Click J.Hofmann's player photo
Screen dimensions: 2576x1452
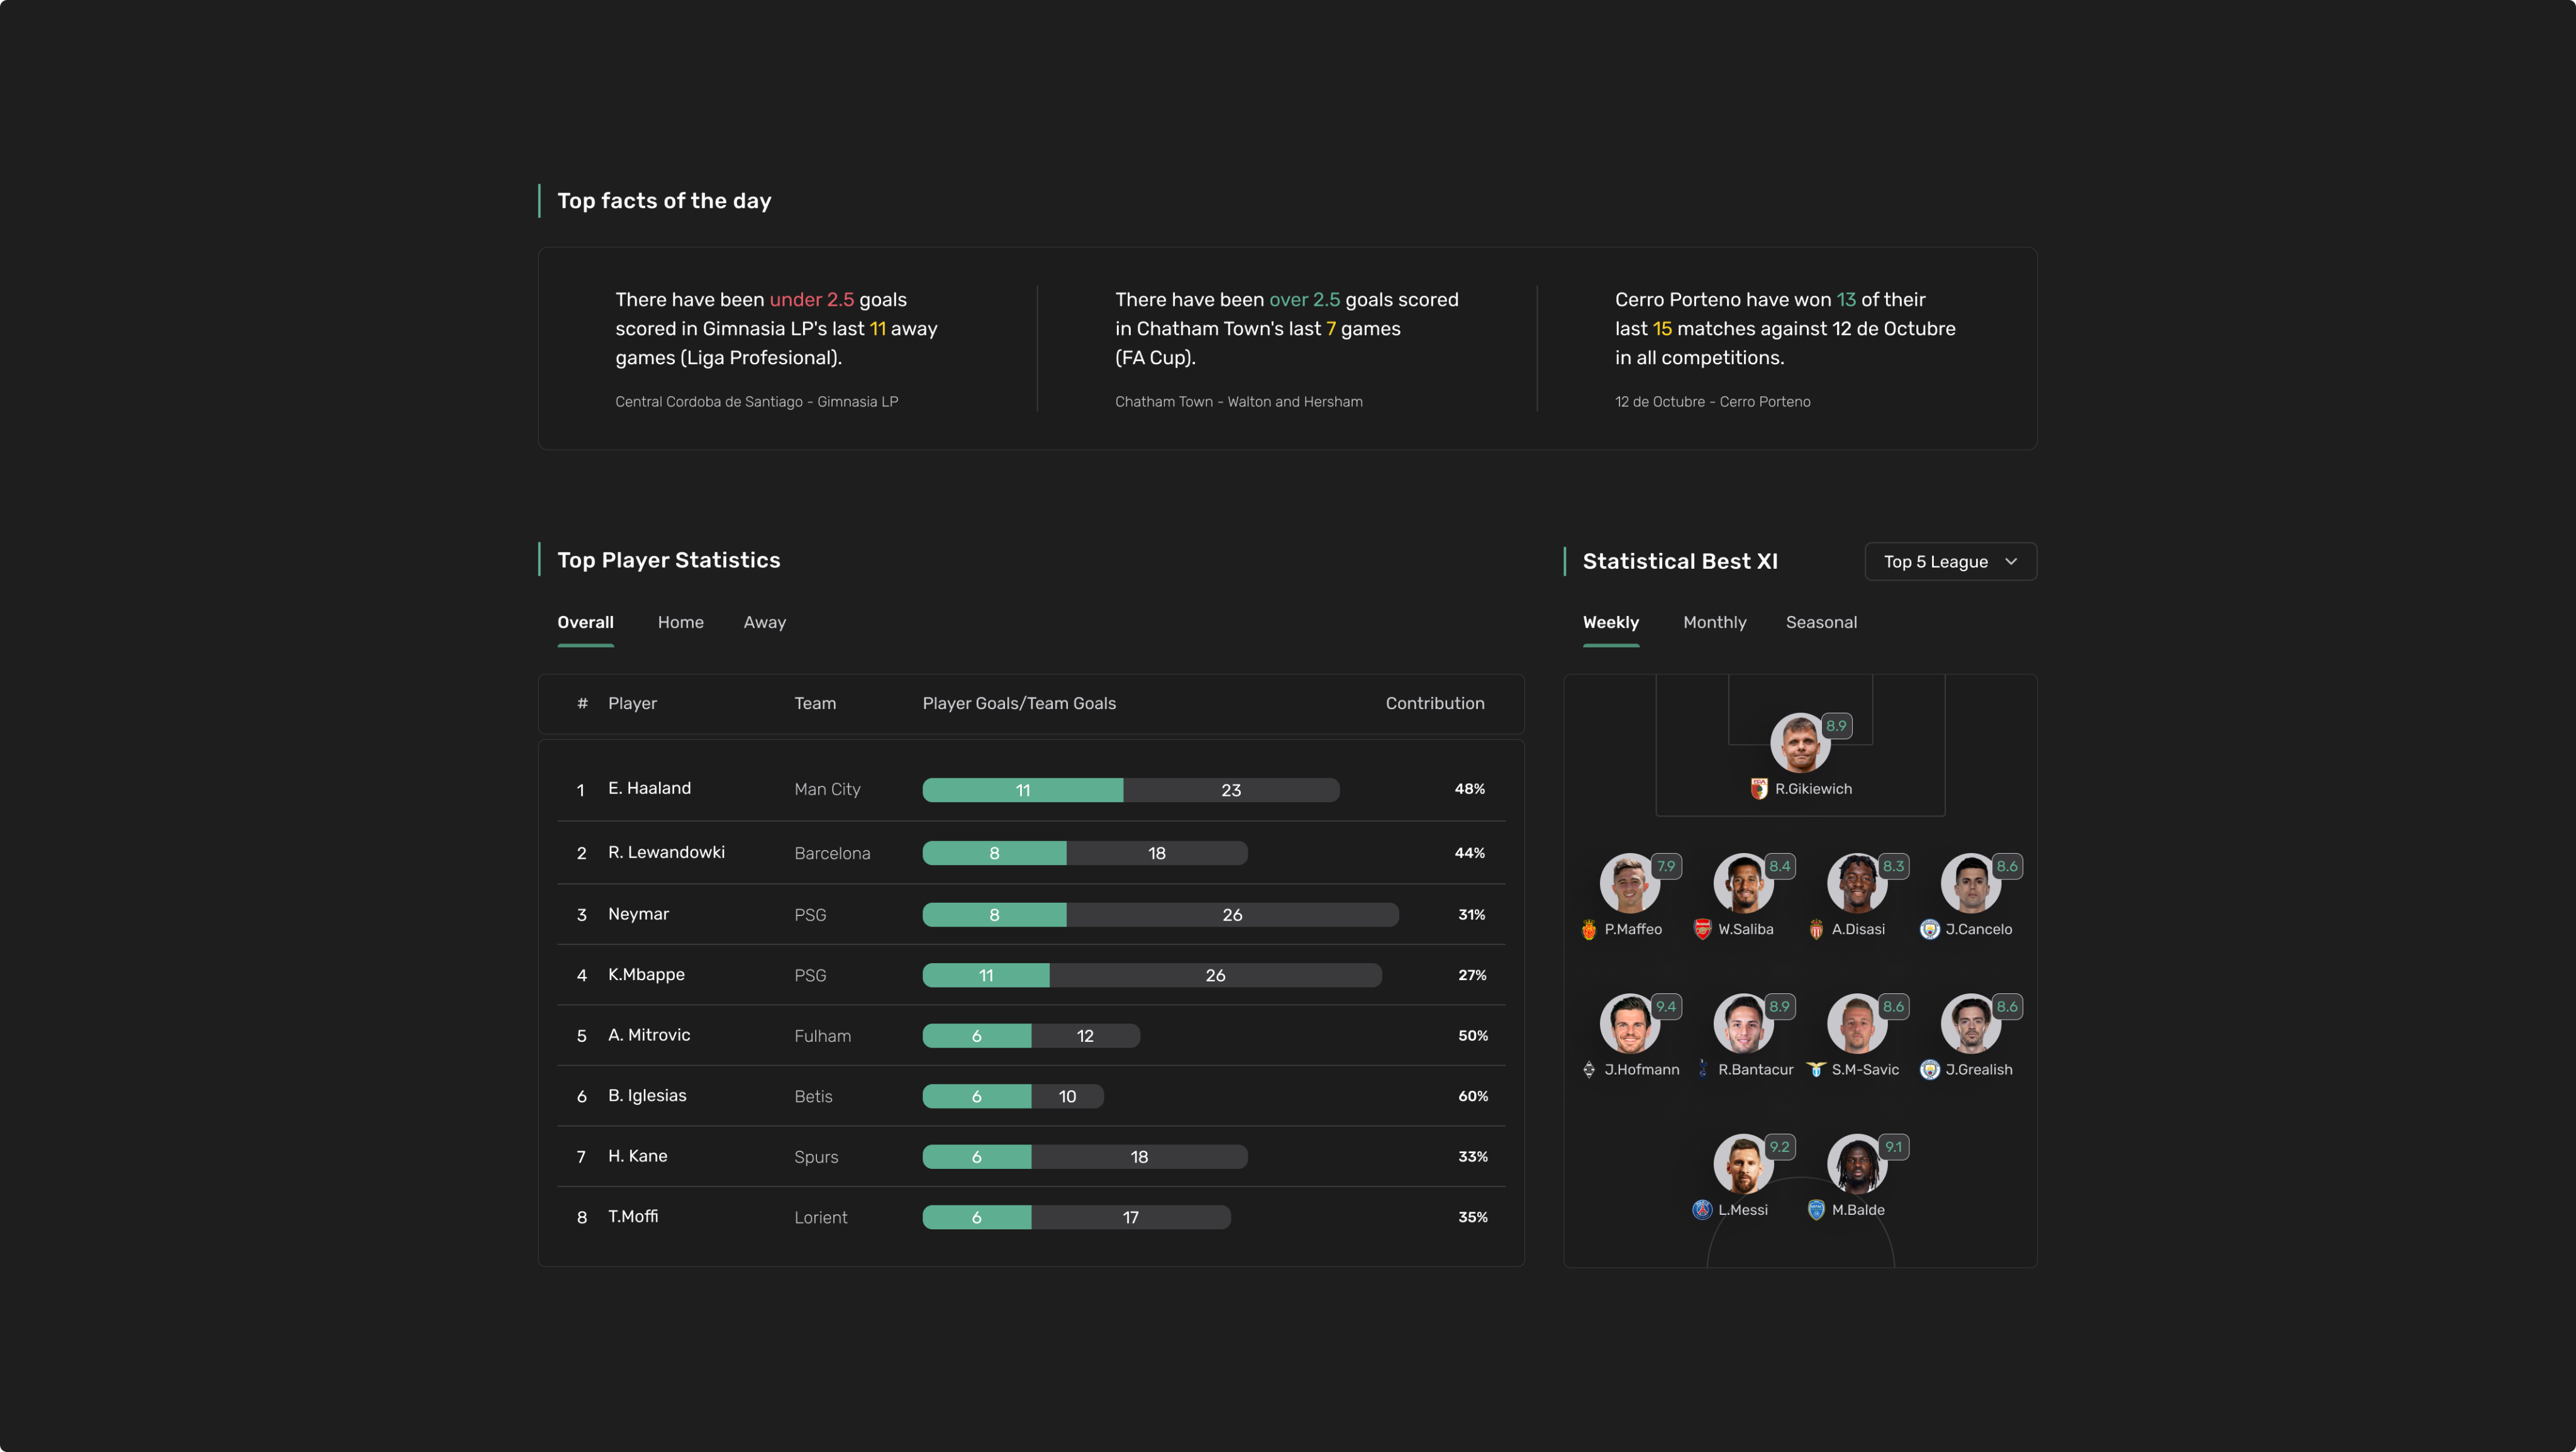tap(1629, 1024)
